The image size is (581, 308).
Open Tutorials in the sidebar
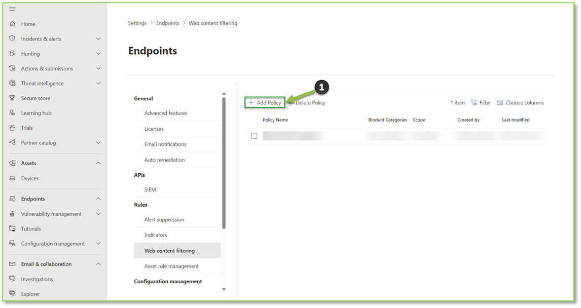click(31, 228)
